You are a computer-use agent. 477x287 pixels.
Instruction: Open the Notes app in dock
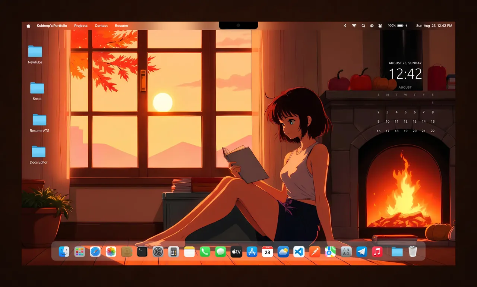(x=189, y=252)
